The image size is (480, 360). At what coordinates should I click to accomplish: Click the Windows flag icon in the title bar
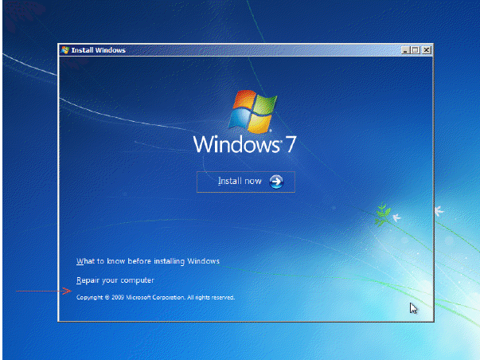point(65,50)
